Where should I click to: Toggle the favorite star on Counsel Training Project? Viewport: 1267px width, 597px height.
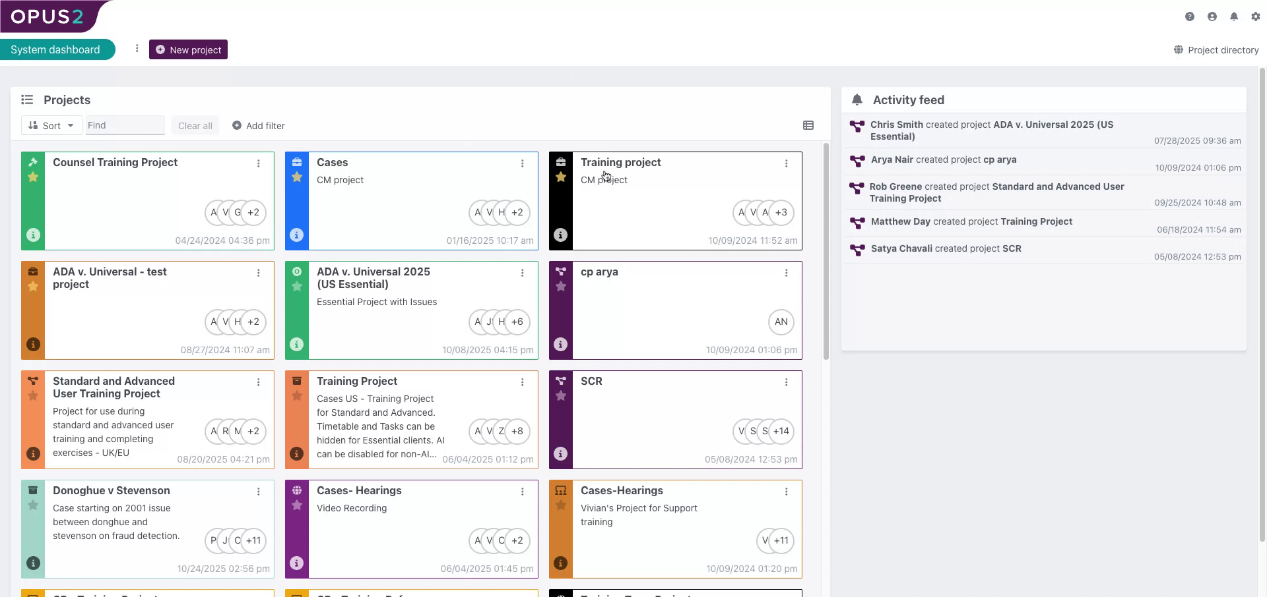point(33,177)
